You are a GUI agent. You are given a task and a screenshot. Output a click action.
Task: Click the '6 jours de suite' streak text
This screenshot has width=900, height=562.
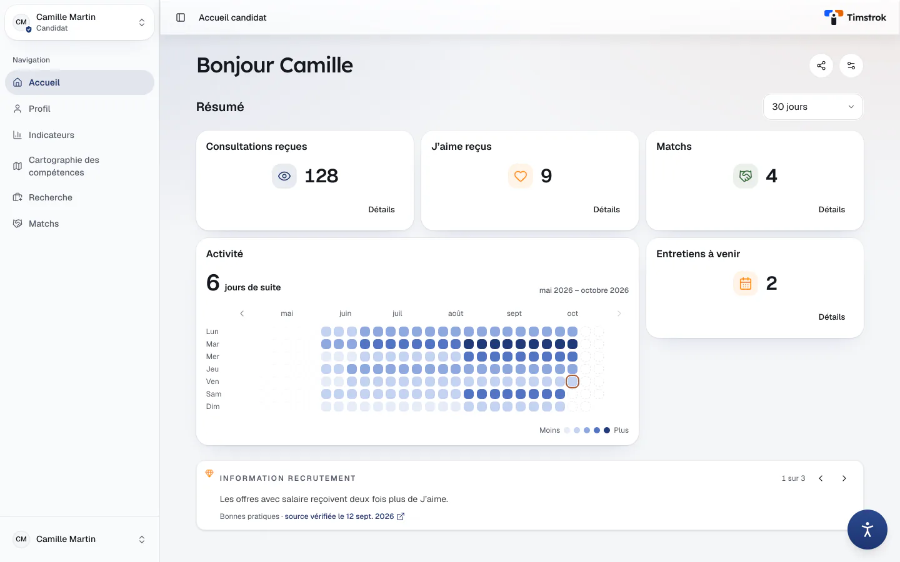[244, 283]
